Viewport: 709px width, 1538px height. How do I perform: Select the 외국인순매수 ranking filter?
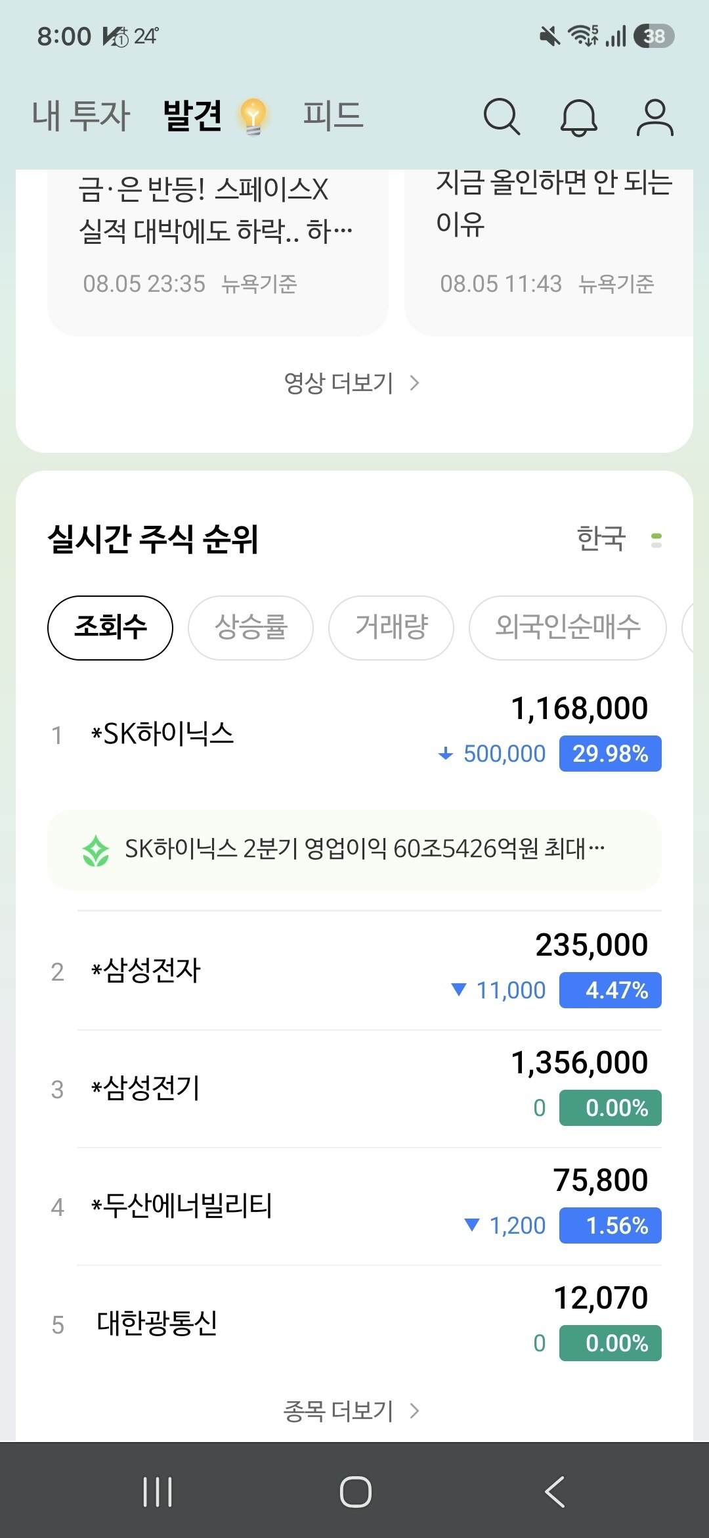pyautogui.click(x=568, y=628)
